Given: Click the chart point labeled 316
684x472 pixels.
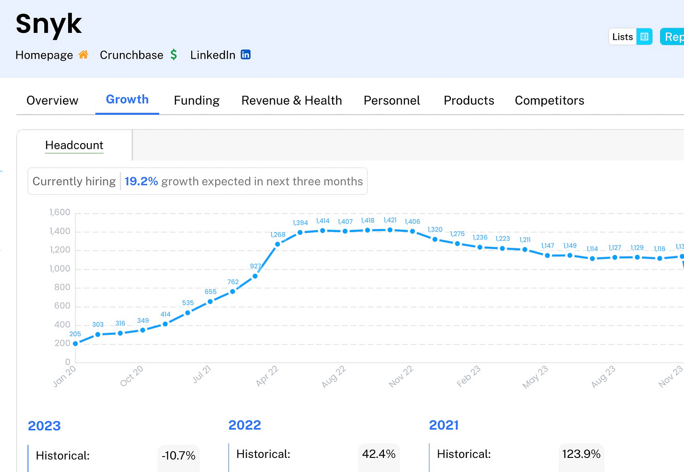Looking at the screenshot, I should pos(120,333).
